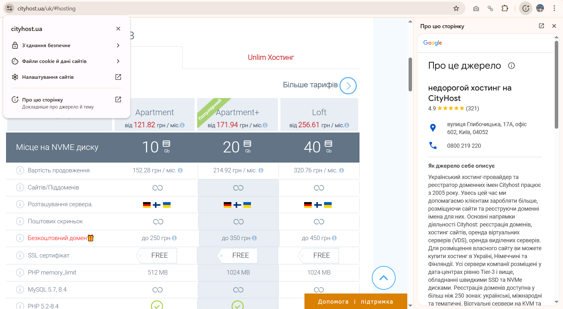Open the Chrome extensions puzzle icon
This screenshot has height=309, width=563.
505,8
